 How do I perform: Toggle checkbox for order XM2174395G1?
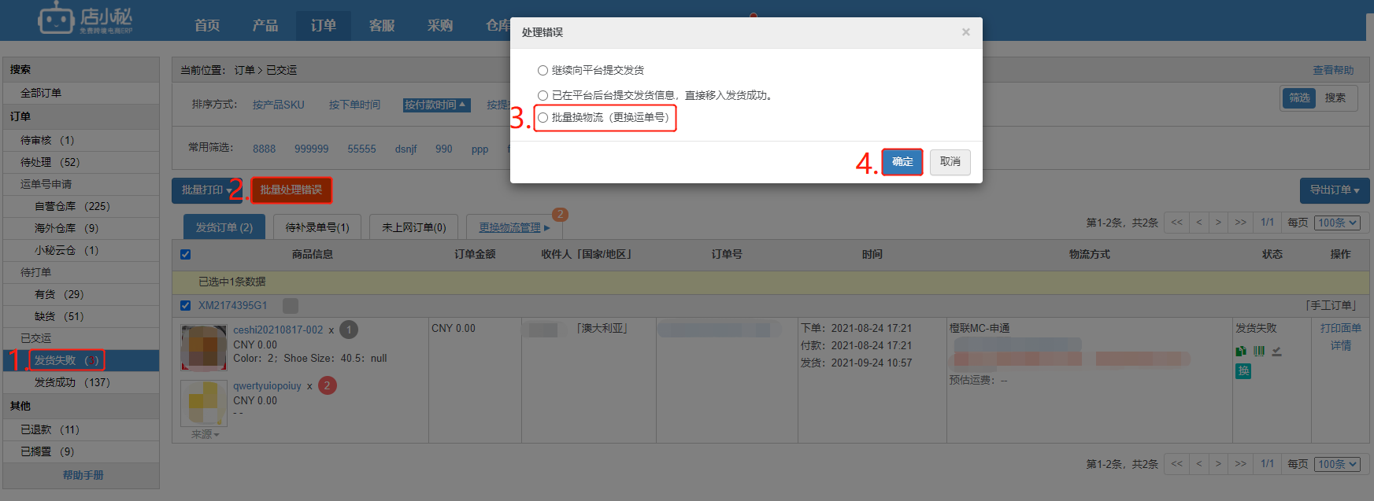point(185,305)
